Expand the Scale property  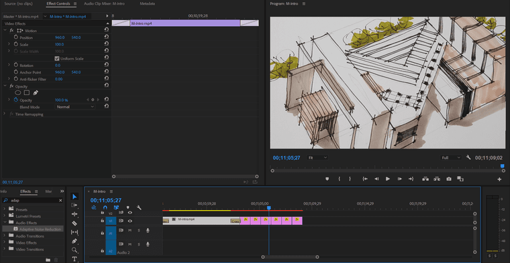tap(9, 44)
